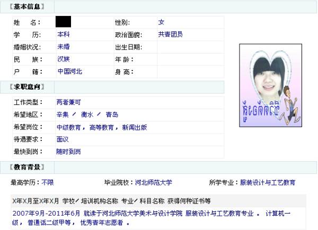The height and width of the screenshot is (230, 318).
Task: Click the 普通话二级甲等 certificate text
Action: (49, 223)
